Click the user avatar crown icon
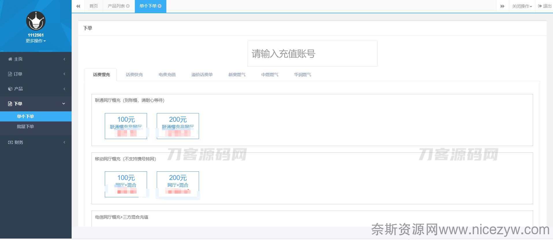Image resolution: width=553 pixels, height=240 pixels. click(x=36, y=21)
